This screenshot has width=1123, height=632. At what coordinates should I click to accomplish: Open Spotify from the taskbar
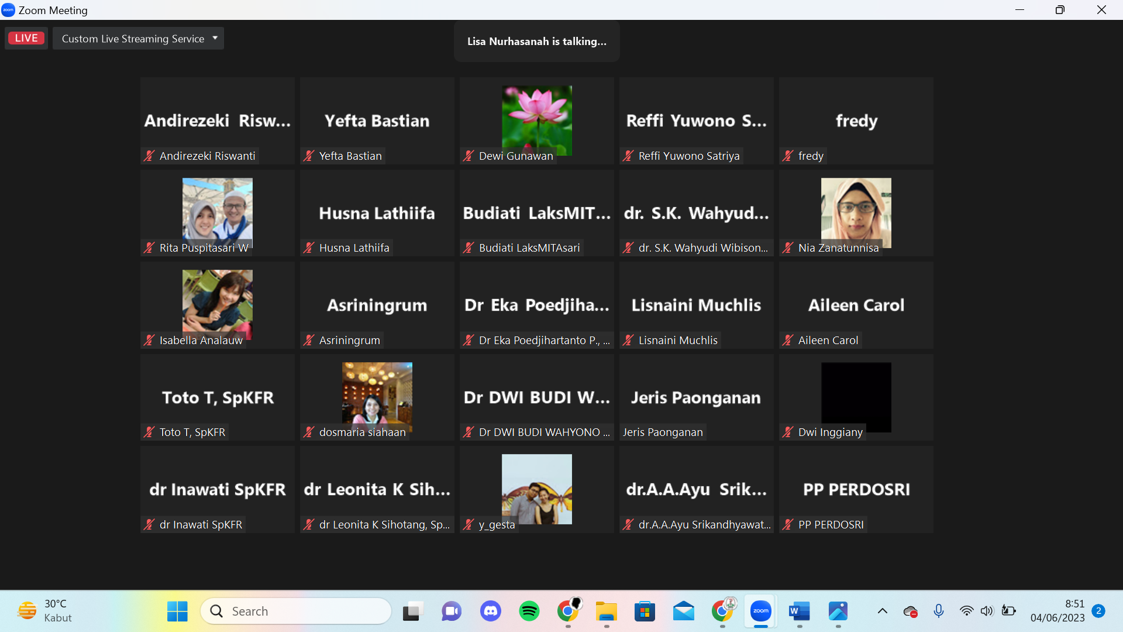click(529, 612)
